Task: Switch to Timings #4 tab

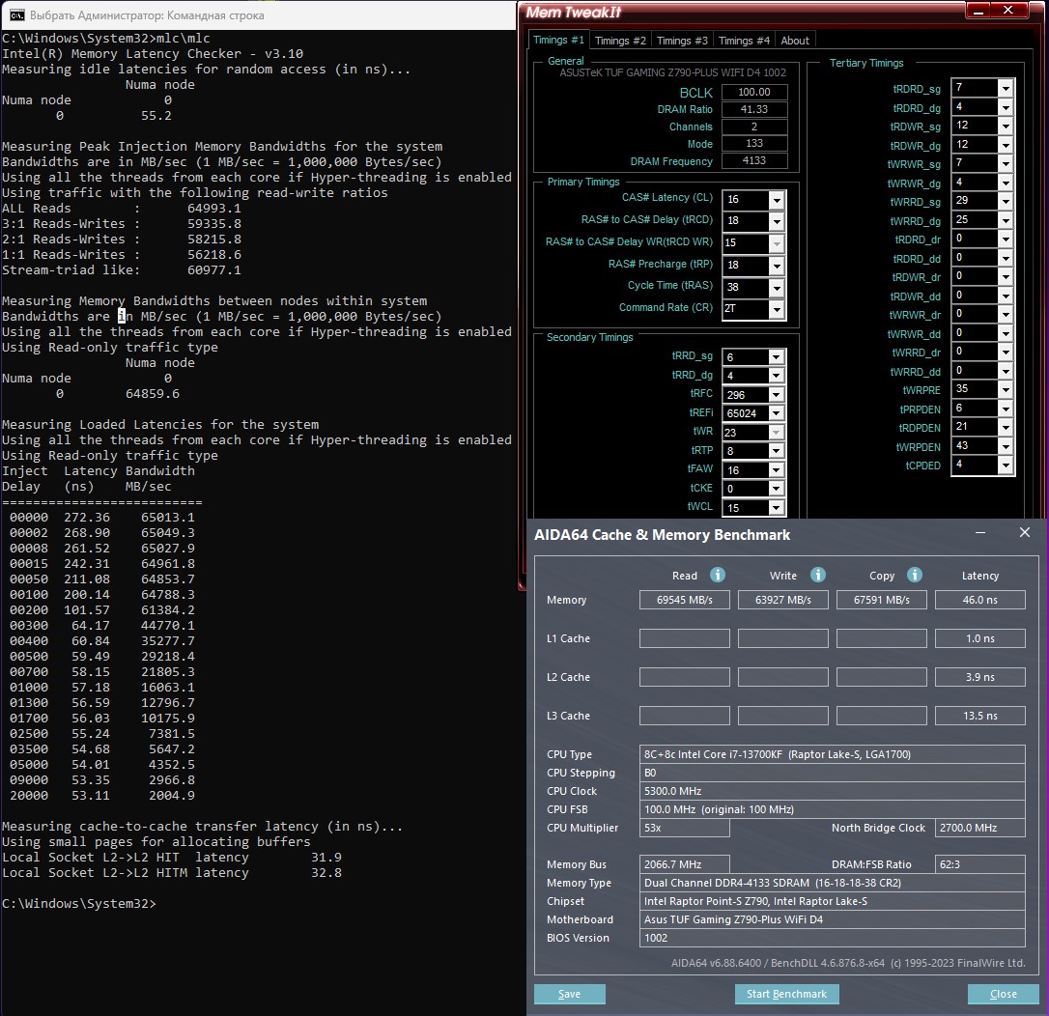Action: [x=744, y=41]
